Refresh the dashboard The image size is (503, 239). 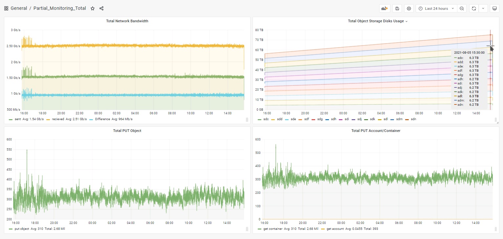point(474,9)
